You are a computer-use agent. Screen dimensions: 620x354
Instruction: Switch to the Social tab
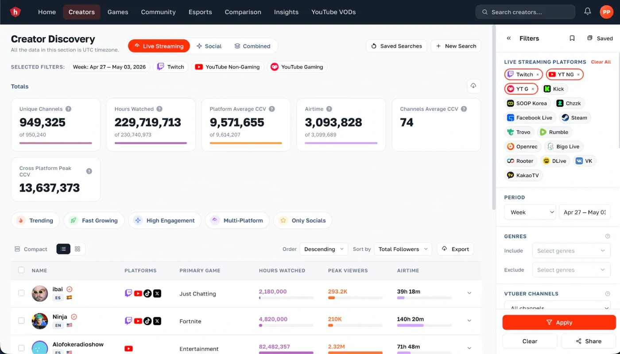coord(209,46)
